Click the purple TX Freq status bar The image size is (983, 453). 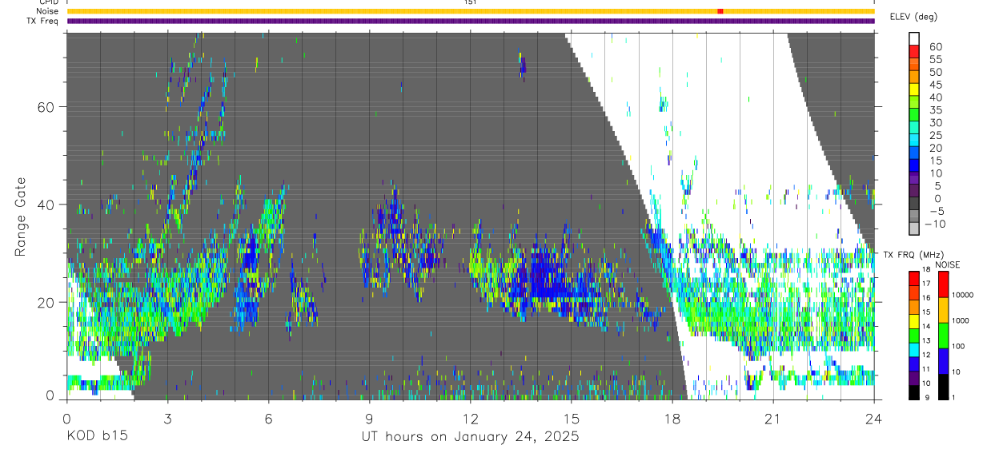coord(471,21)
